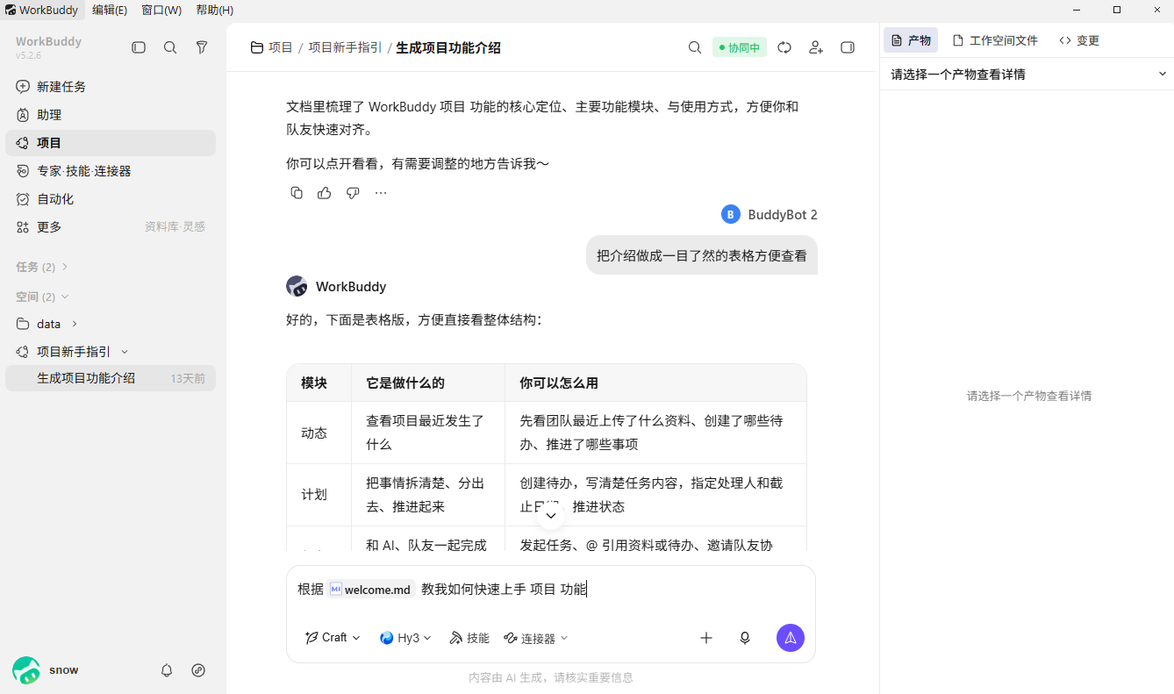Toggle sidebar panel icon beside WorkBuddy title
The width and height of the screenshot is (1174, 694).
[x=139, y=47]
